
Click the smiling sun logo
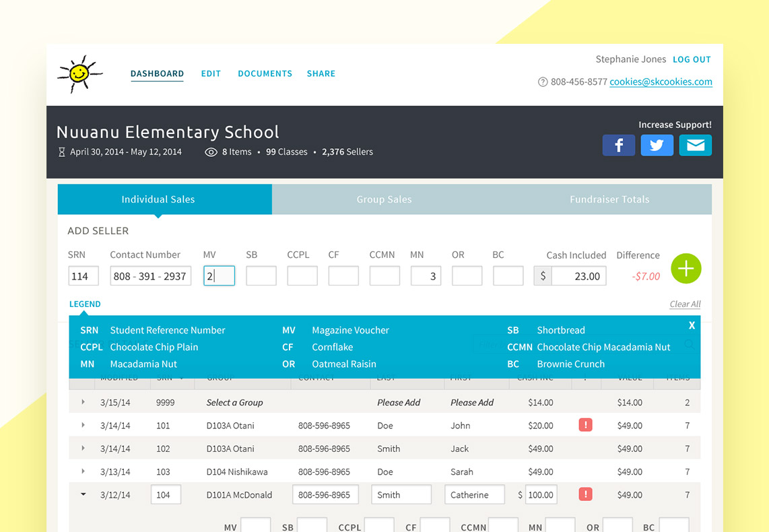(x=80, y=73)
